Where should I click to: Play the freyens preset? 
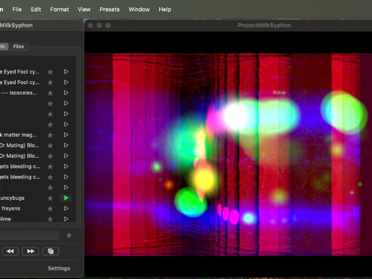66,209
